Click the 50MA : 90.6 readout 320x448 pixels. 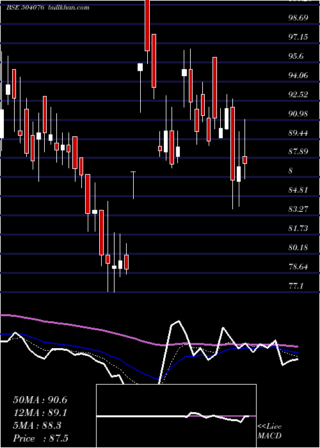click(x=40, y=400)
